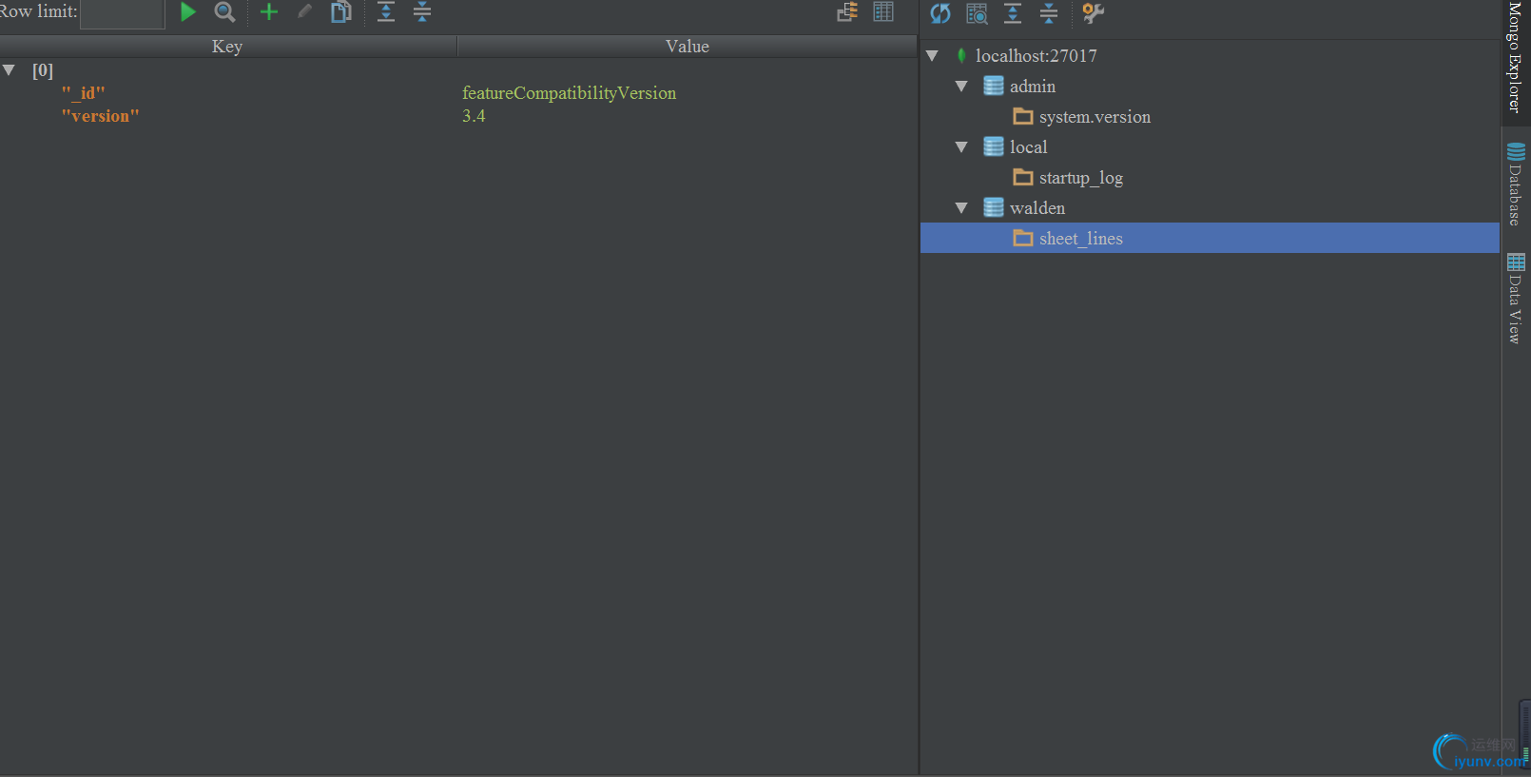Open the Database side tab
The image size is (1531, 777).
1516,184
